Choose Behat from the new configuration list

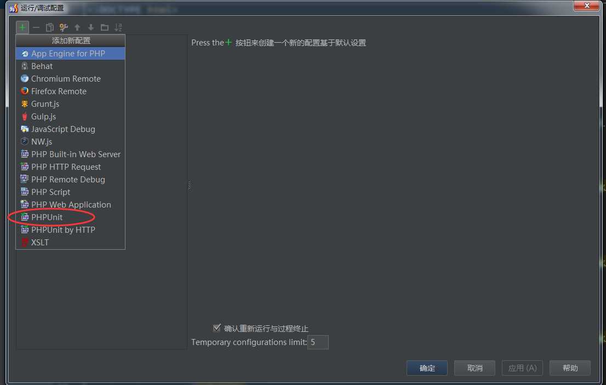pos(70,66)
